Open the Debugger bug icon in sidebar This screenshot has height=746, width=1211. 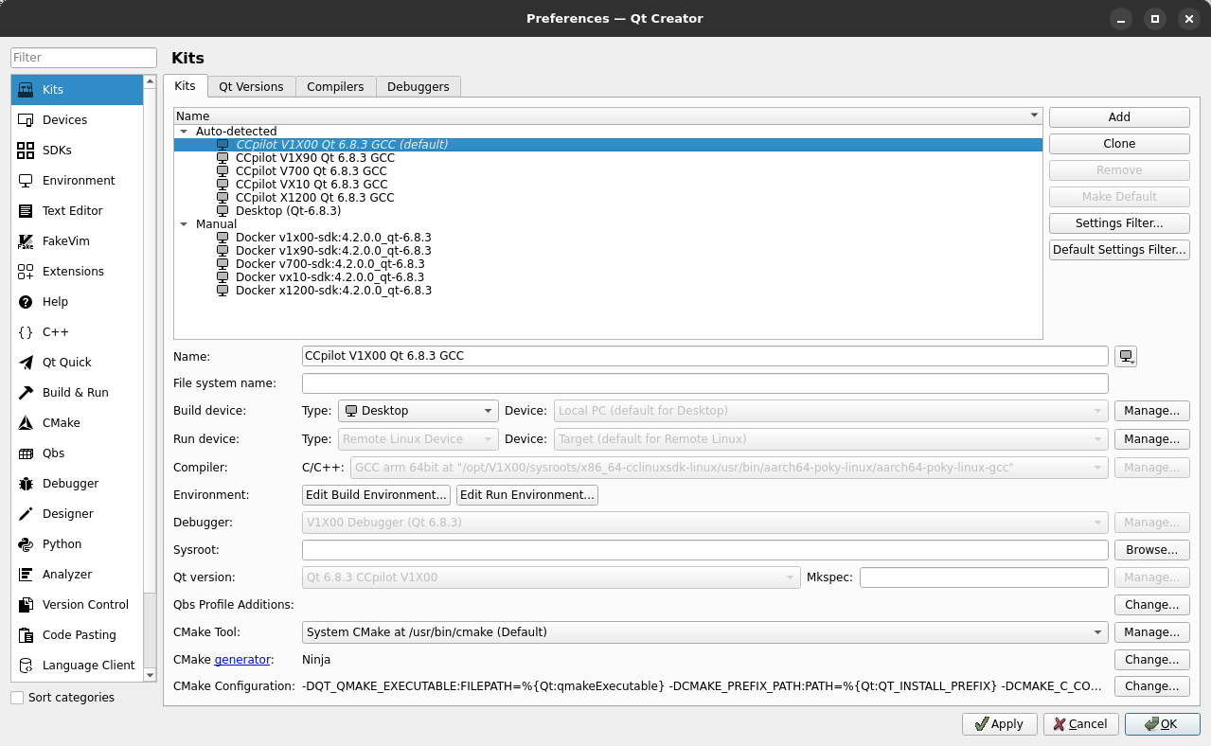point(26,484)
